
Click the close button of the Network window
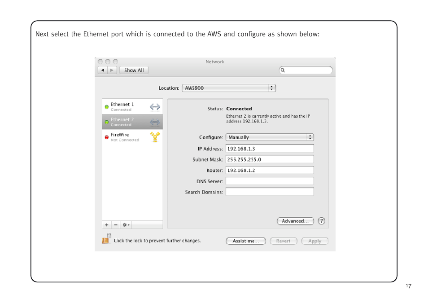(100, 62)
